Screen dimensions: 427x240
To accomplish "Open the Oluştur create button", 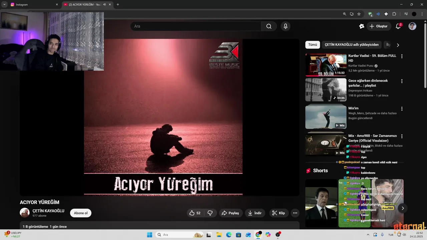I will point(379,26).
